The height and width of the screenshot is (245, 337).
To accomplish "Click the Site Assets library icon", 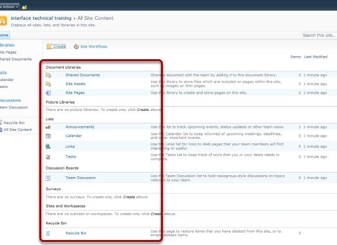I will tap(48, 84).
